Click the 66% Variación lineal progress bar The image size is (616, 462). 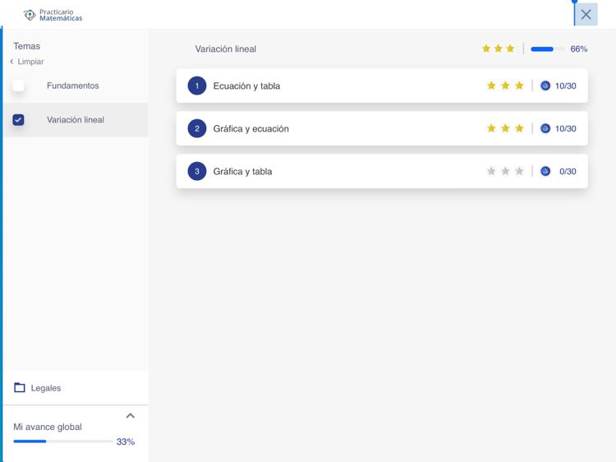tap(547, 49)
